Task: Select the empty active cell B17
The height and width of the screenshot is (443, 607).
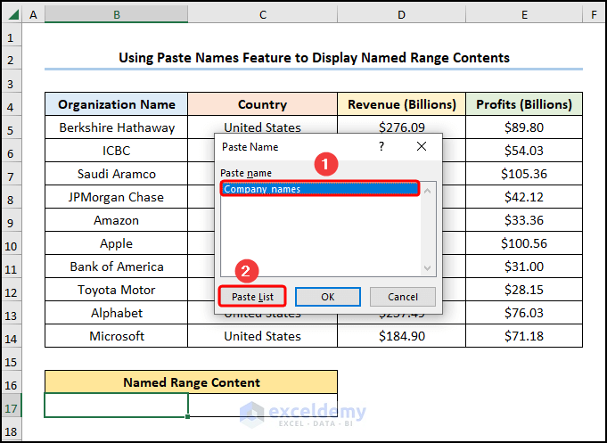Action: pos(116,406)
